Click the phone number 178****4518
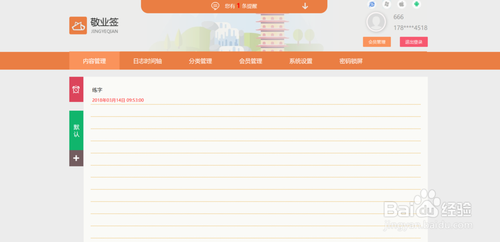This screenshot has width=500, height=242. tap(410, 28)
